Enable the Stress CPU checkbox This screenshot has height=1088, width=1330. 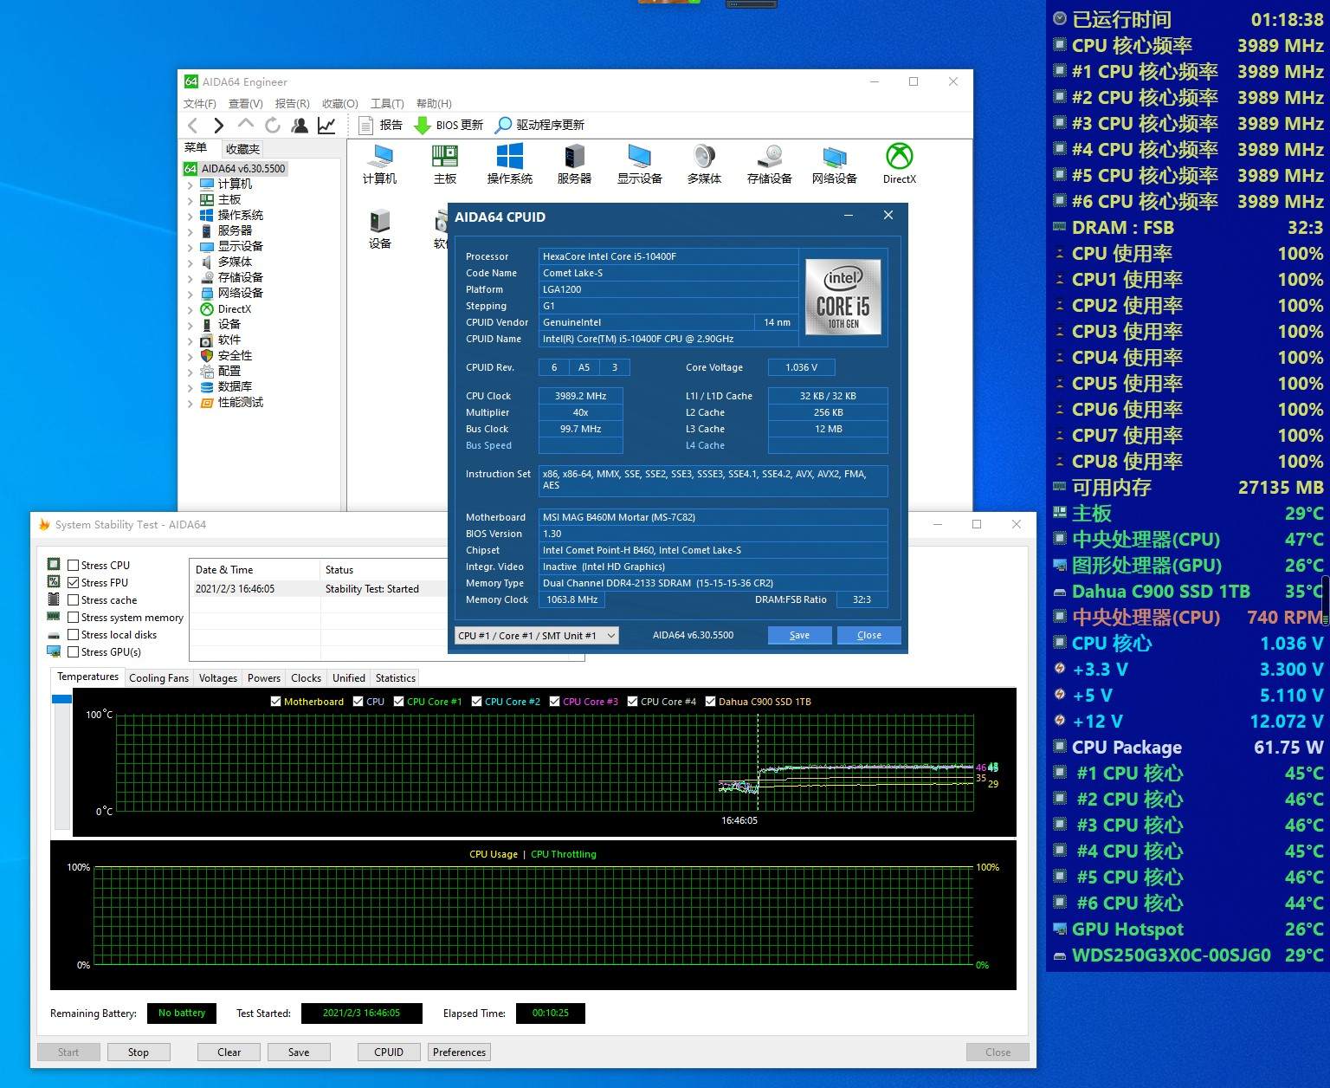coord(74,566)
